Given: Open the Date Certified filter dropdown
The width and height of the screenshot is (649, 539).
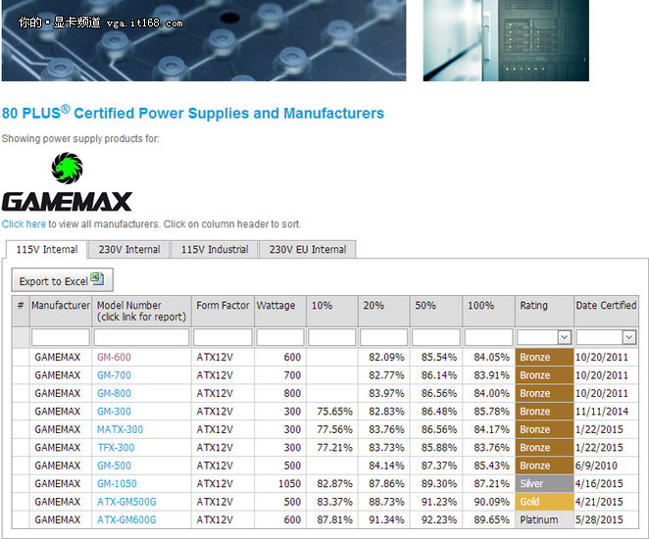Looking at the screenshot, I should click(629, 337).
